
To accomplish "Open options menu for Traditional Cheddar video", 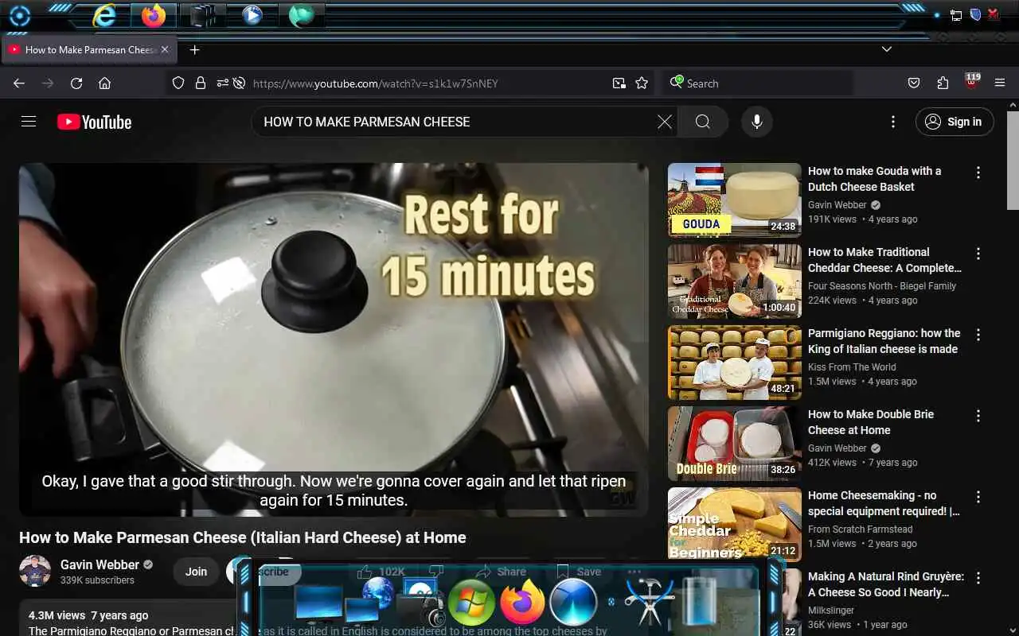I will click(x=978, y=254).
